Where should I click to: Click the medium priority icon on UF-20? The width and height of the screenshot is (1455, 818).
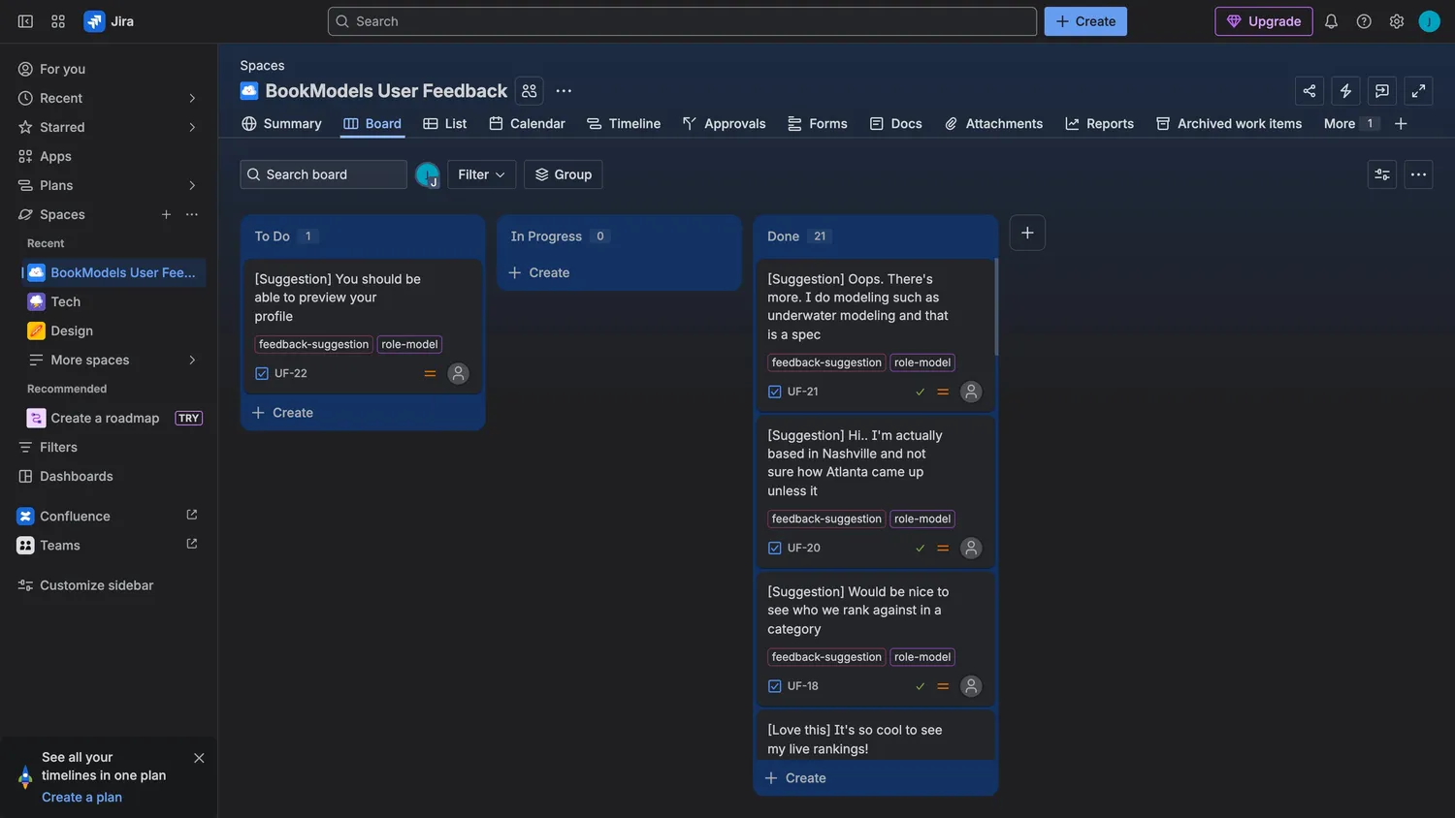(x=943, y=549)
